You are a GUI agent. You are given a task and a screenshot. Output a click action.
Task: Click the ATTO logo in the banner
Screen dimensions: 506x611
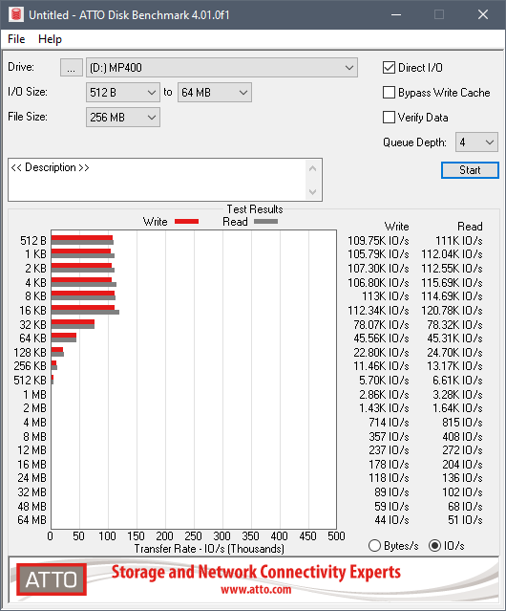pyautogui.click(x=52, y=579)
